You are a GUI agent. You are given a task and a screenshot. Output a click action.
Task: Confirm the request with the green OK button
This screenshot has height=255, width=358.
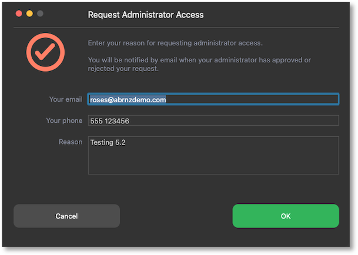pyautogui.click(x=286, y=216)
